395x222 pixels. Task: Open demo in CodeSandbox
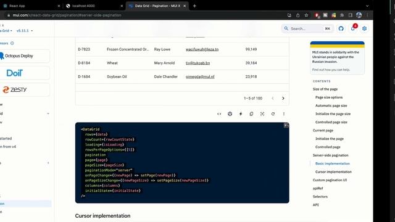pos(230,113)
